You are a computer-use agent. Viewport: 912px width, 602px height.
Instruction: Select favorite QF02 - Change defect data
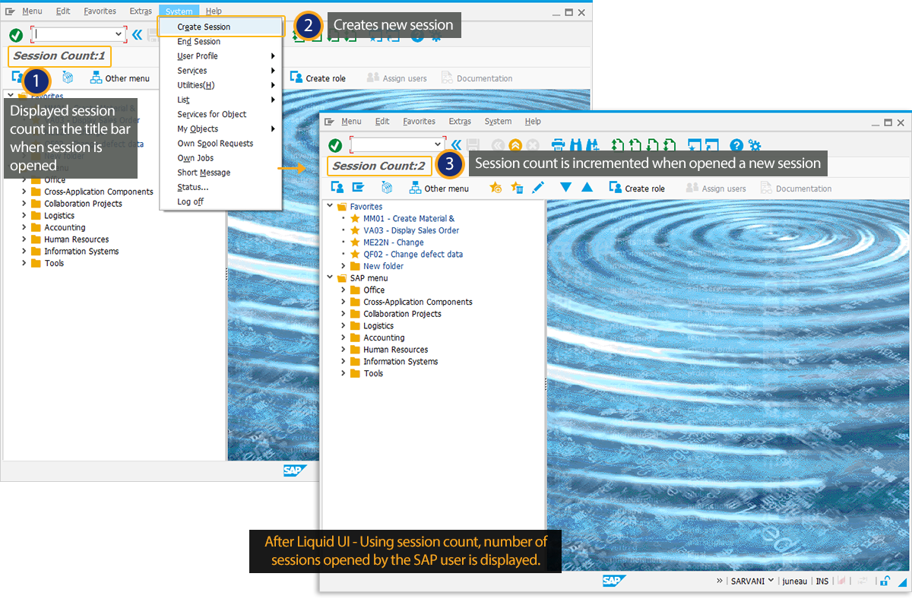click(413, 254)
